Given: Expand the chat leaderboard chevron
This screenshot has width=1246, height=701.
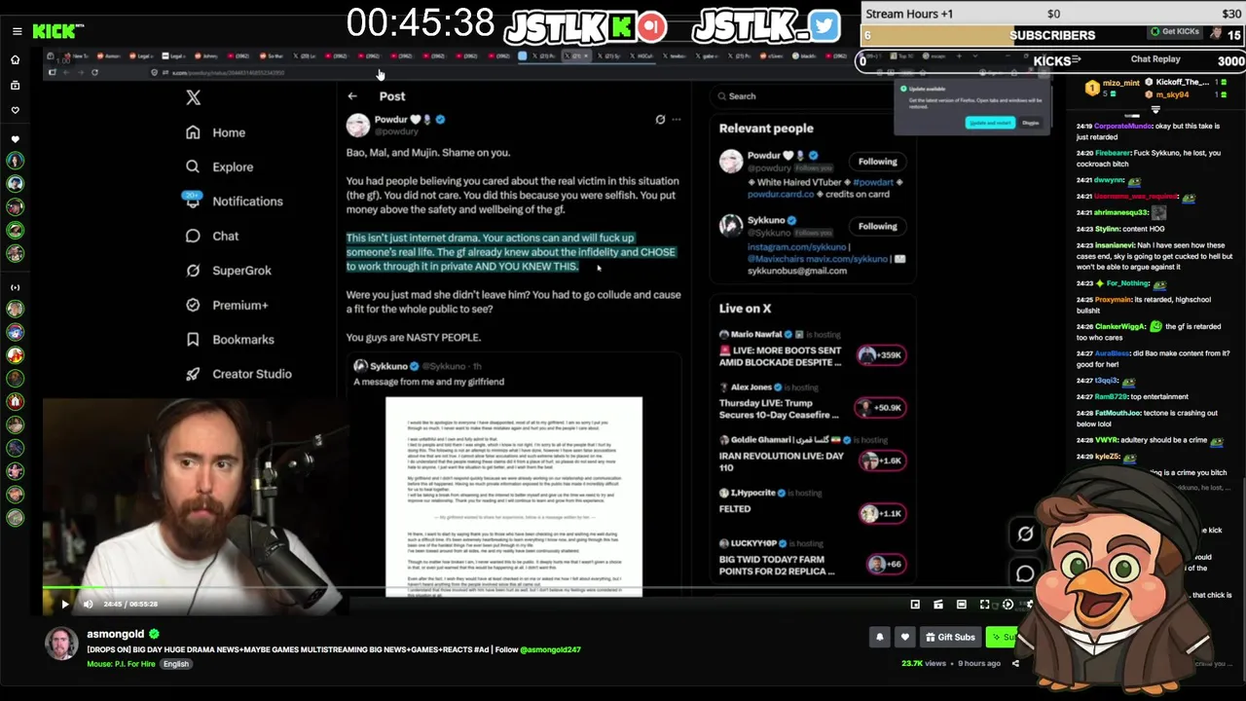Looking at the screenshot, I should [x=1155, y=110].
